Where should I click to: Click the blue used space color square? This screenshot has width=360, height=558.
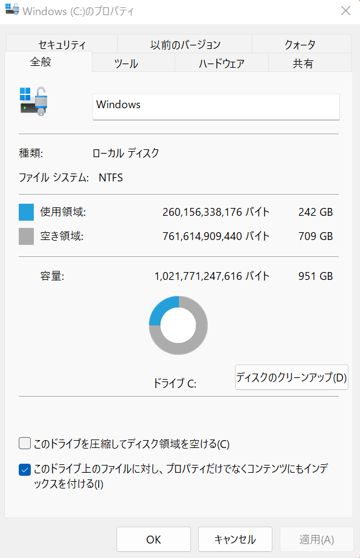point(27,212)
